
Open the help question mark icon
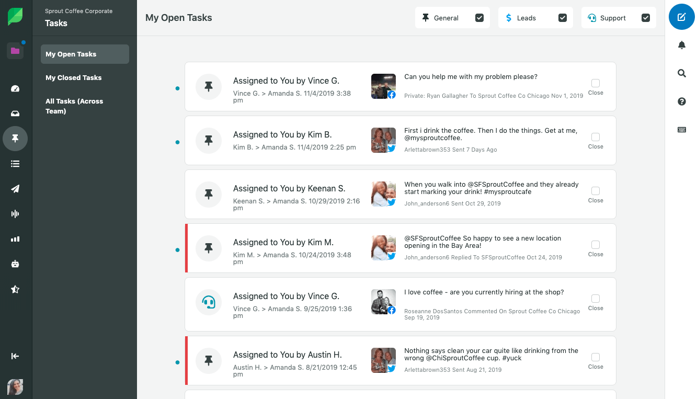[x=681, y=102]
